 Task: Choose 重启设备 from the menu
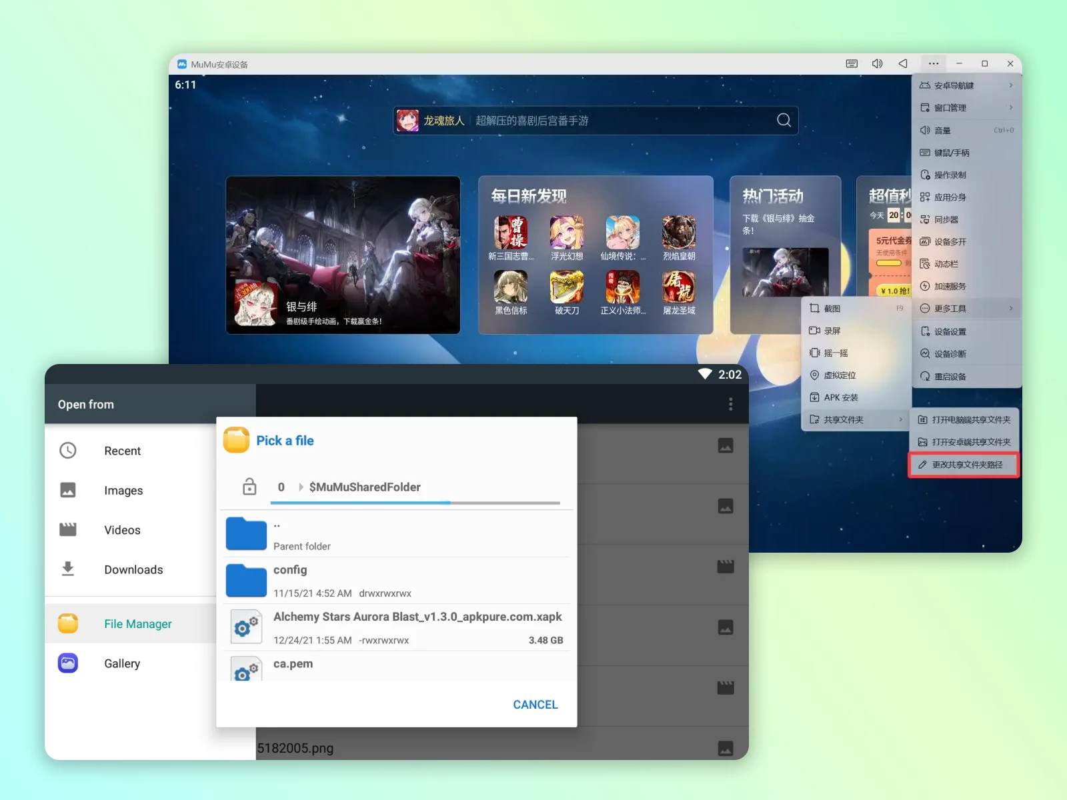click(966, 377)
